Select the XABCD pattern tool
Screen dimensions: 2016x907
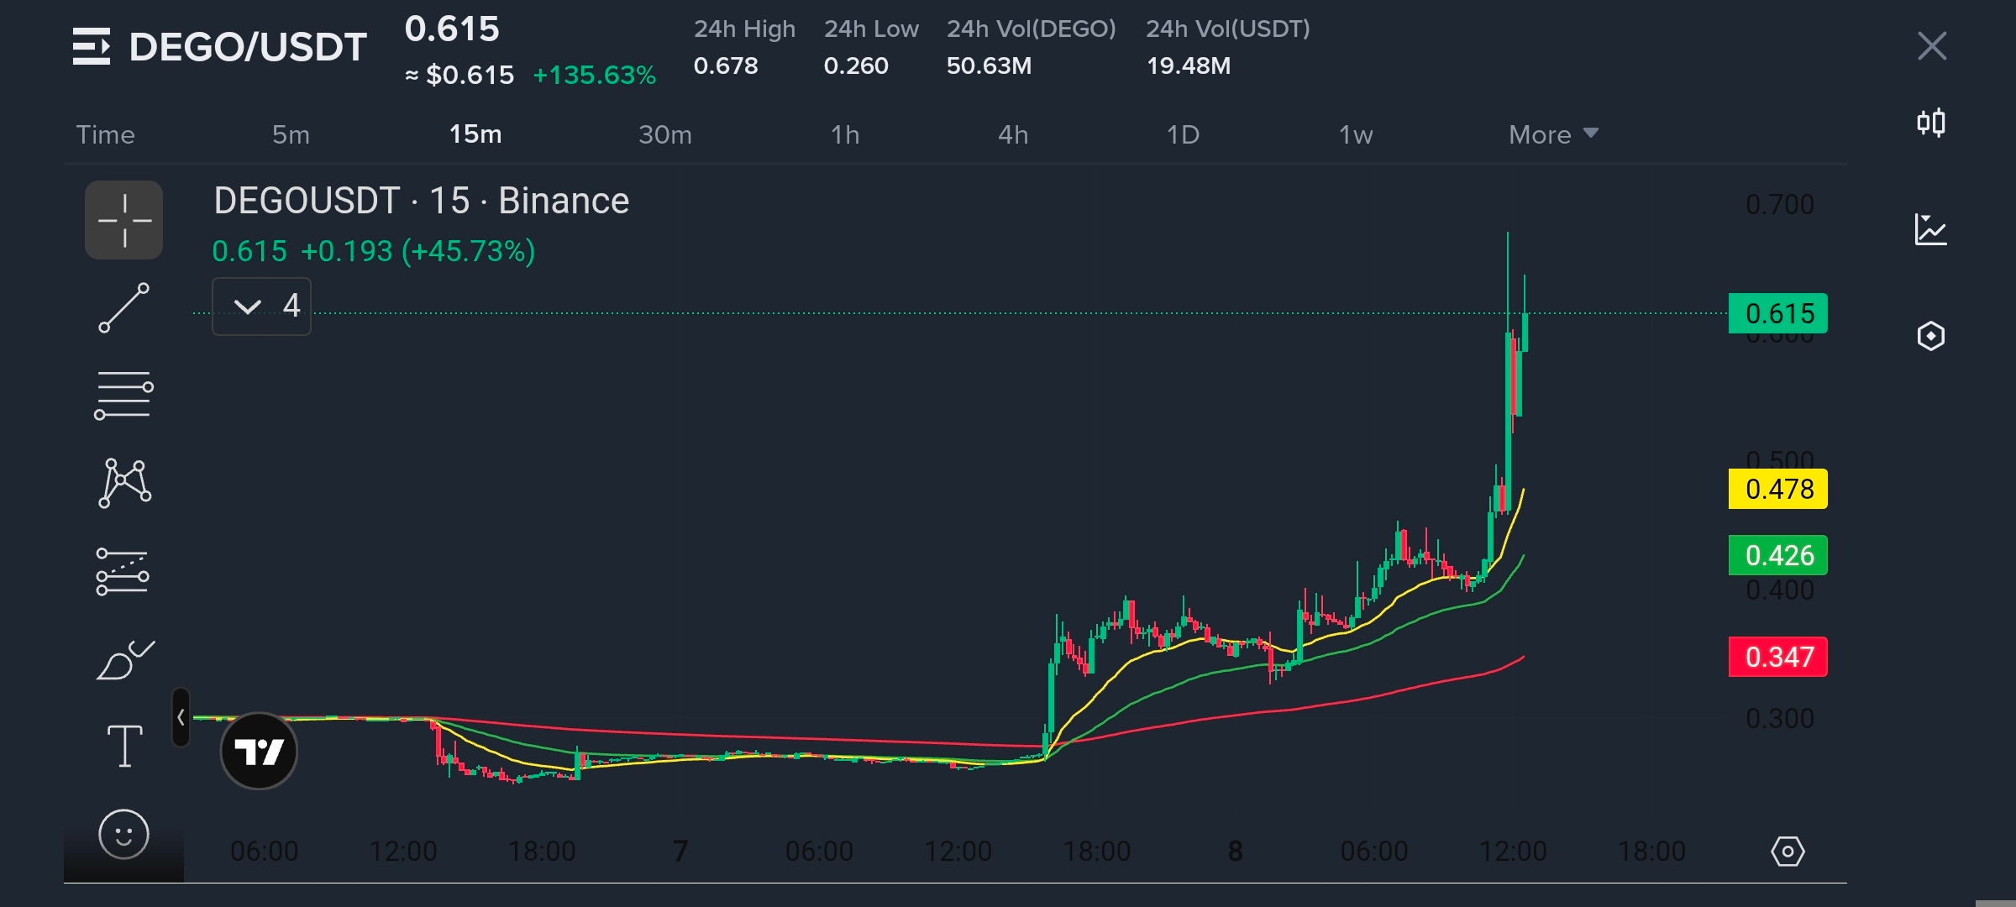(123, 482)
